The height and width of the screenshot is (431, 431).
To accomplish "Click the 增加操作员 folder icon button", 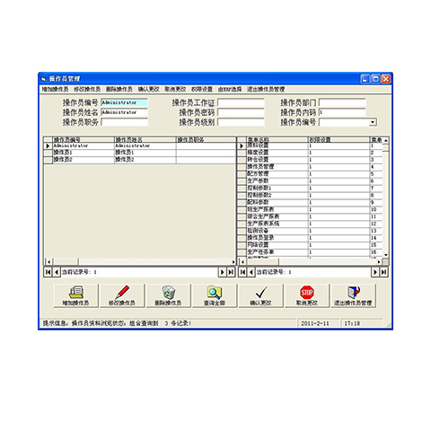I will 75,295.
